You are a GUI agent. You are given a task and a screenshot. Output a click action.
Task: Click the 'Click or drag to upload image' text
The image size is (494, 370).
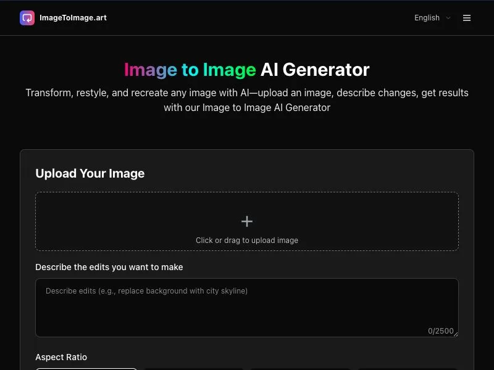pos(247,240)
